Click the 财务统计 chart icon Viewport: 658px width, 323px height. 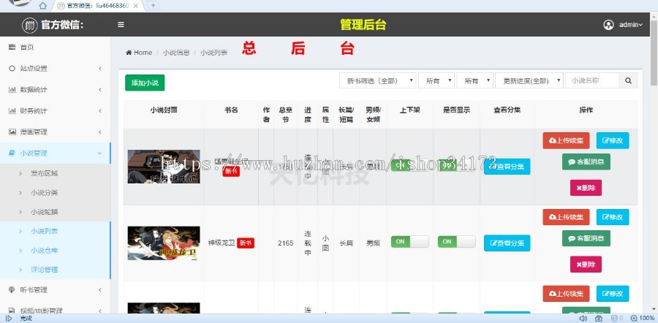(x=12, y=111)
